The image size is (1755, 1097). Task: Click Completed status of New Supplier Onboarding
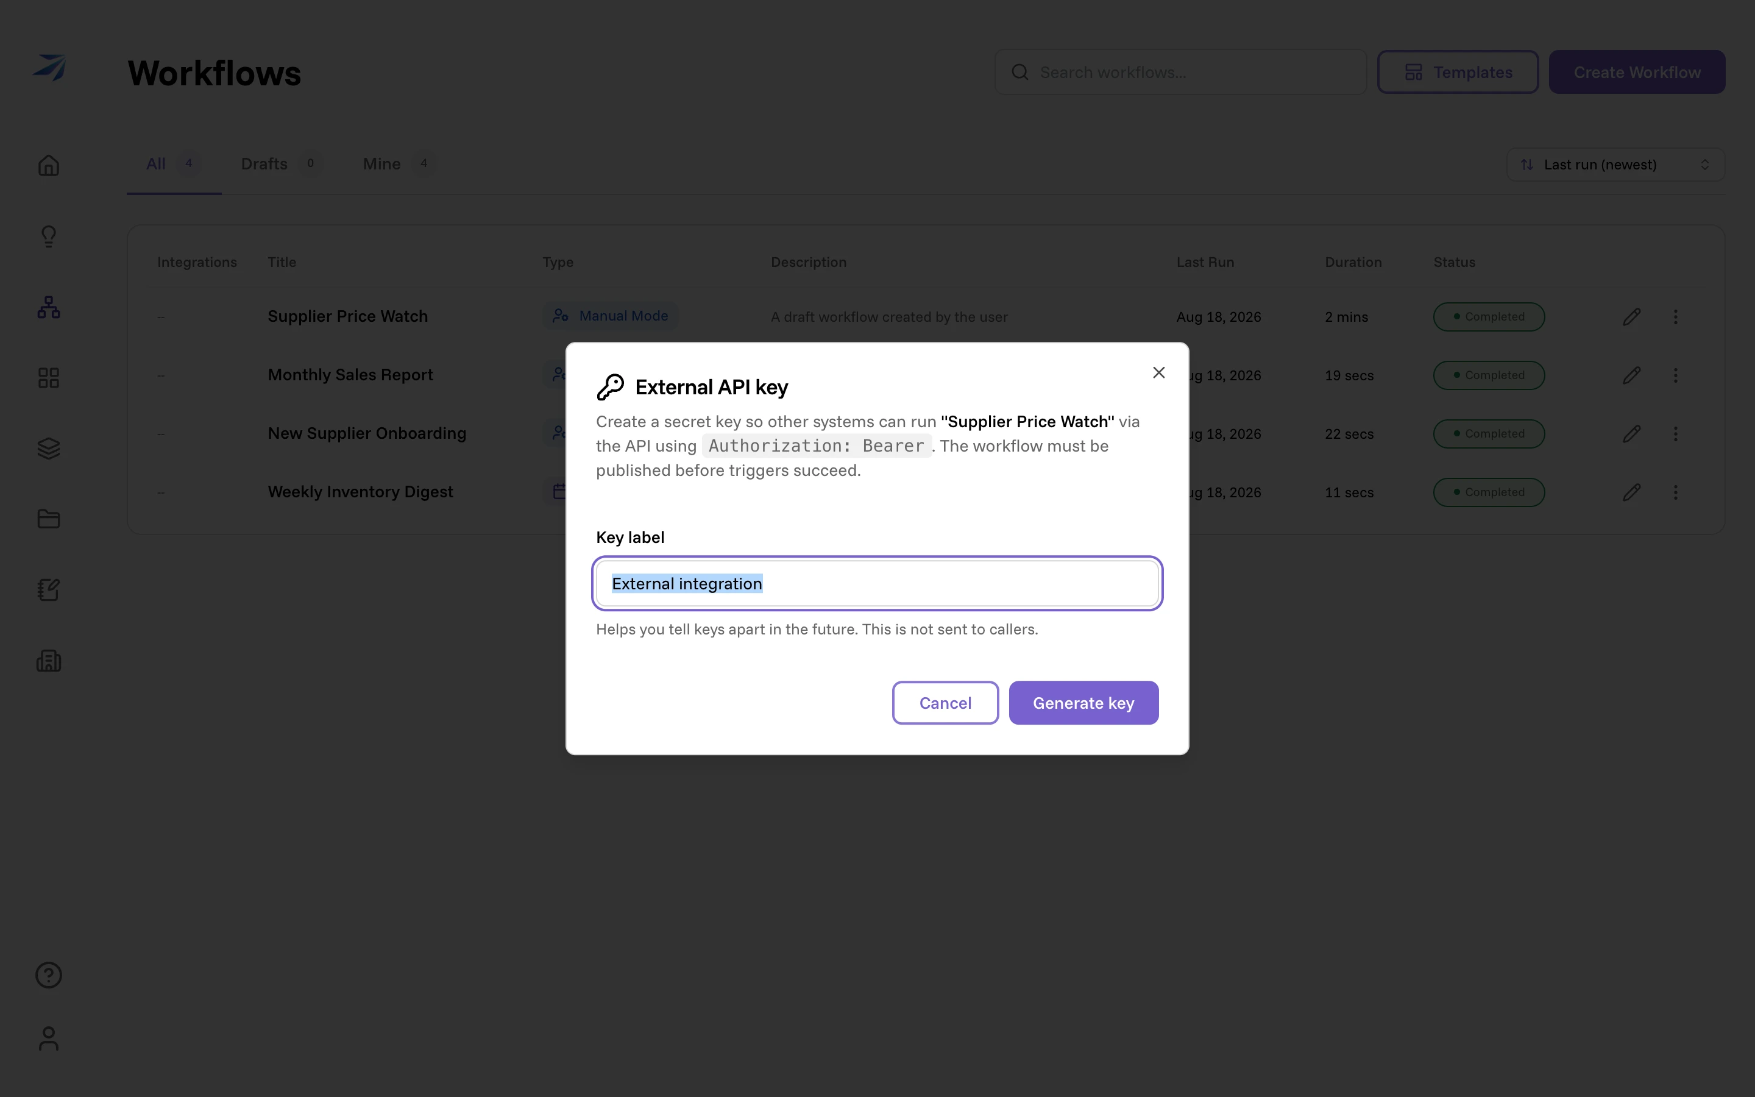point(1489,434)
